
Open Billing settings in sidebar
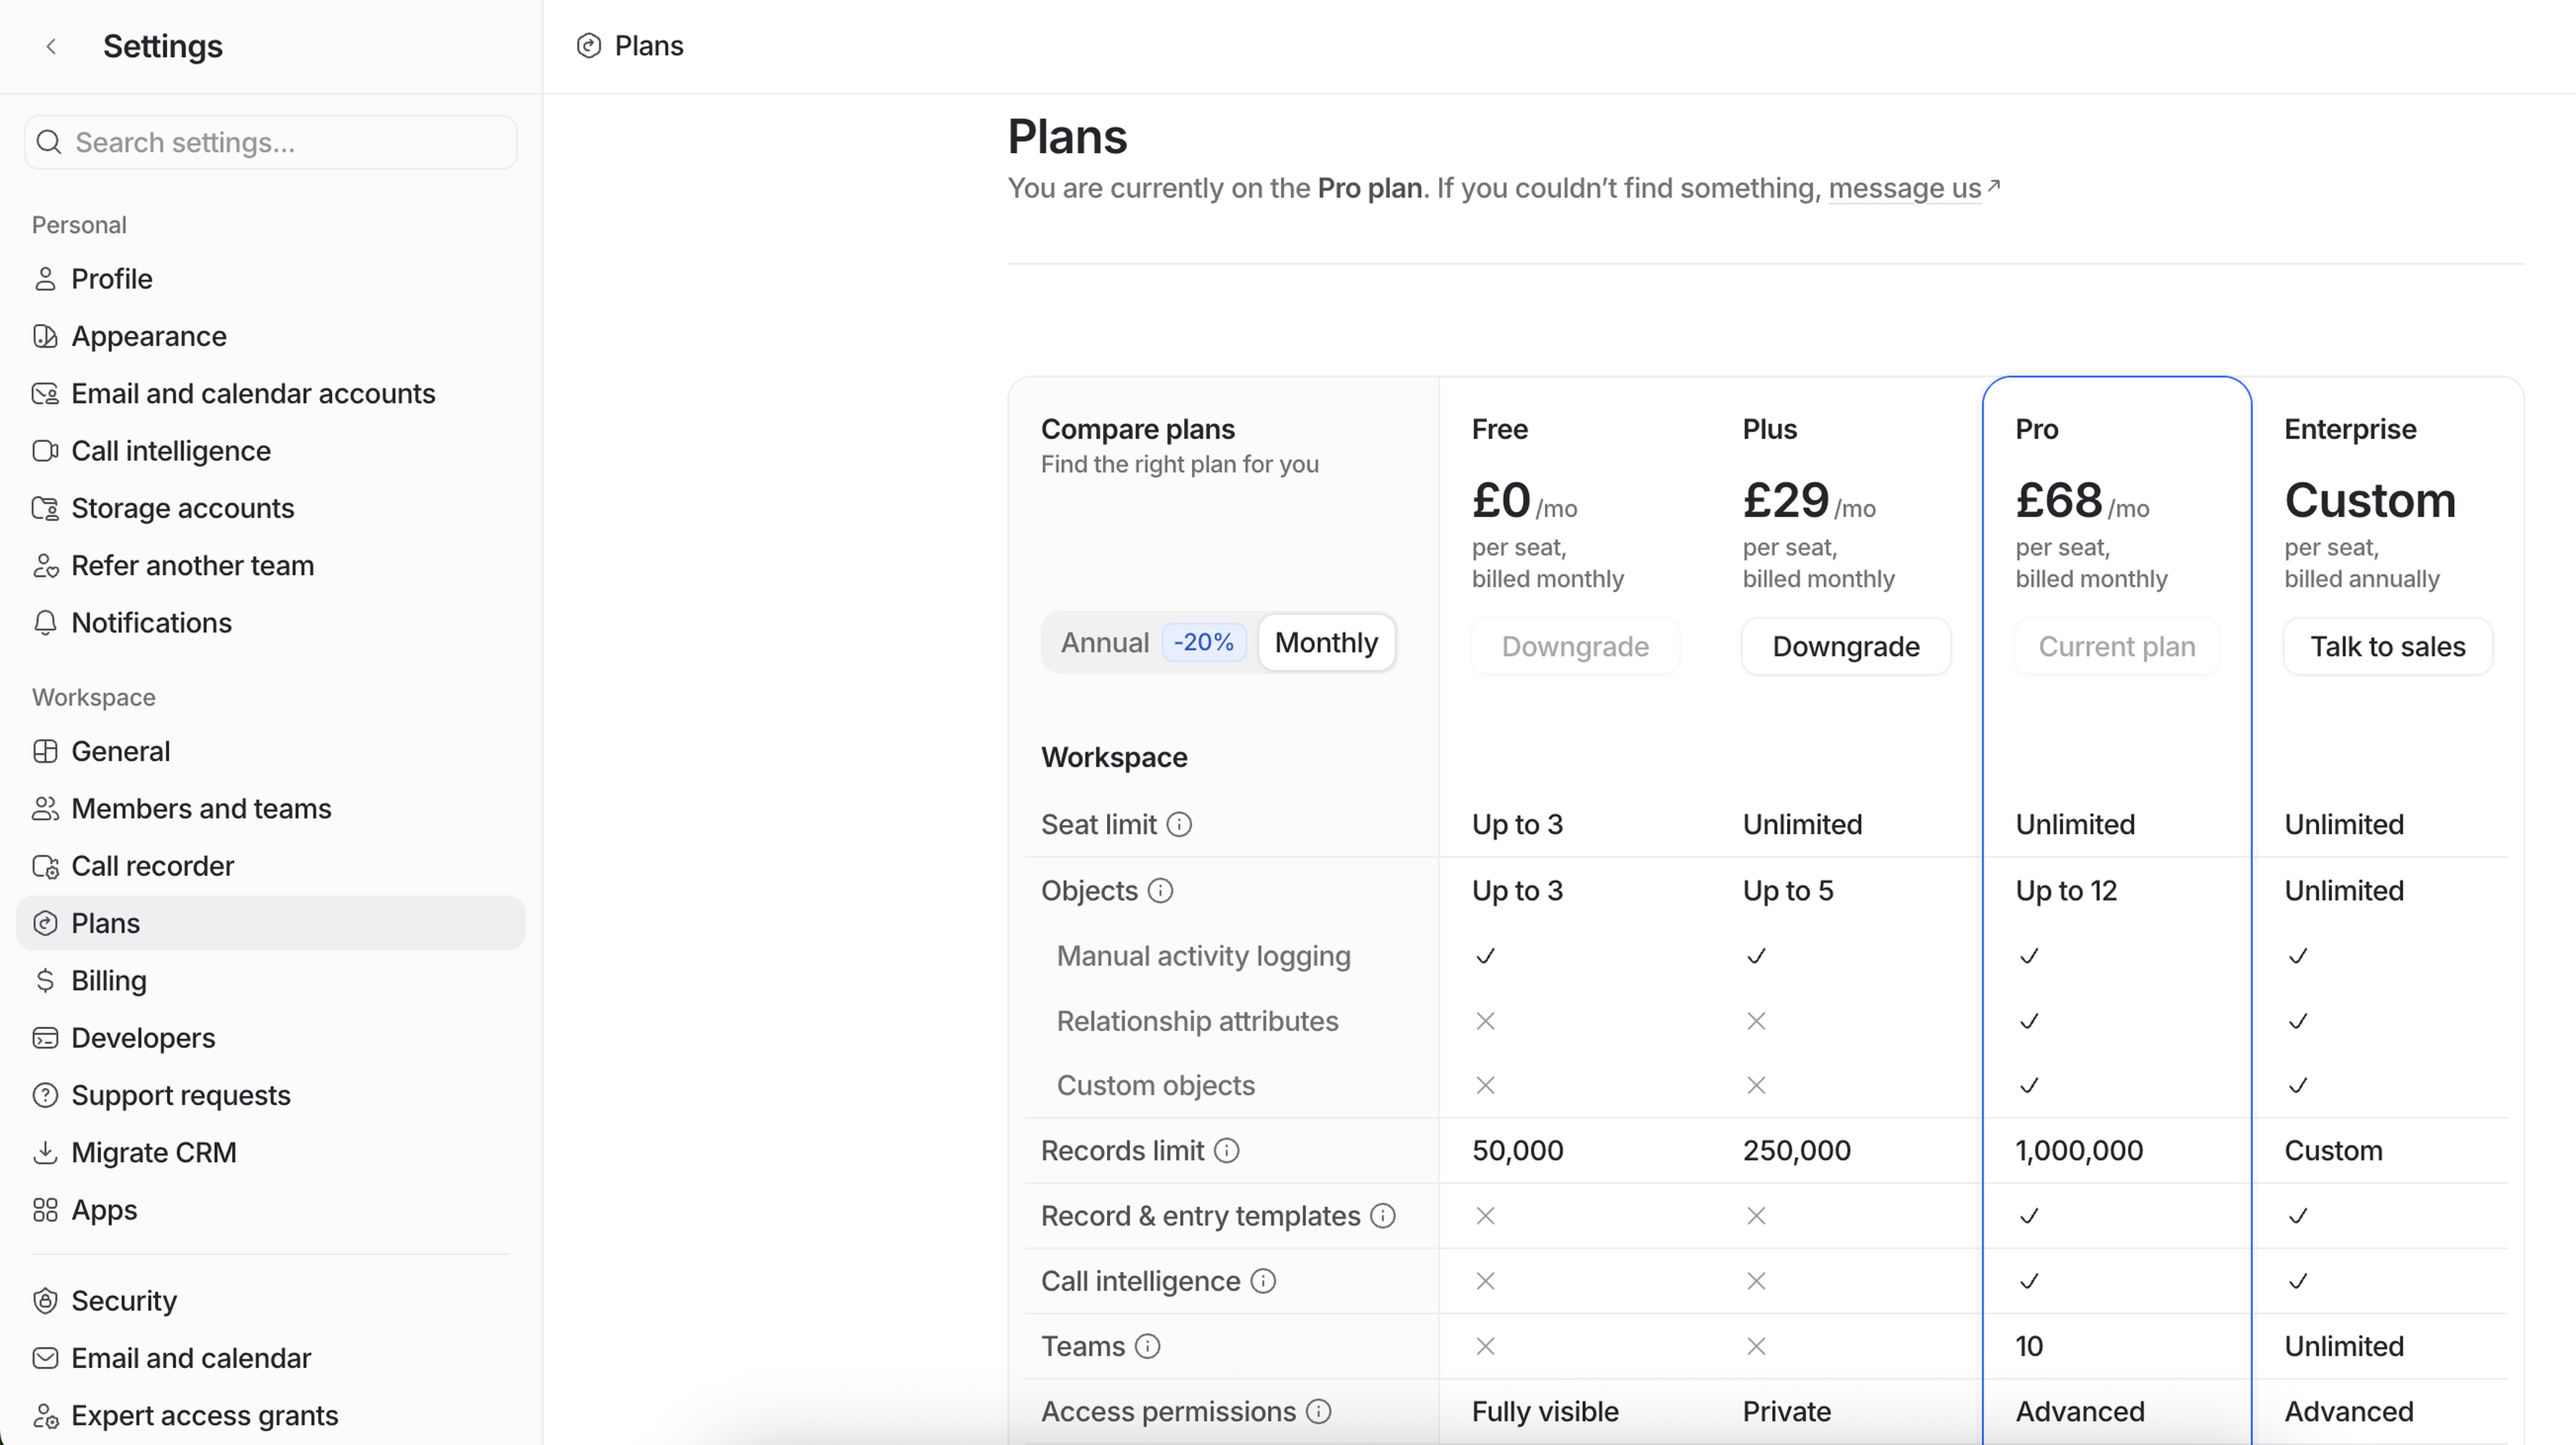pos(108,980)
